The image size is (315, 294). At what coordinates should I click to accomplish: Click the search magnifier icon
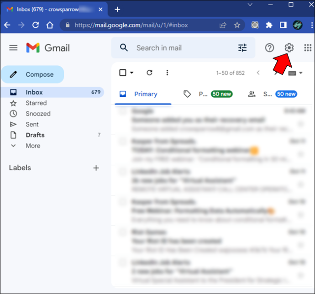click(x=124, y=48)
